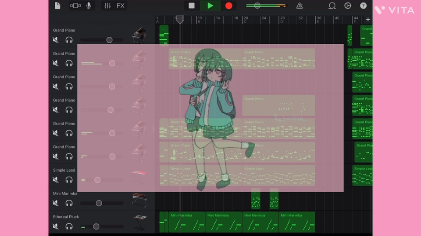Screen dimensions: 421x236
Task: Select the Simple Lead region at the right edge
Action: pos(362,176)
